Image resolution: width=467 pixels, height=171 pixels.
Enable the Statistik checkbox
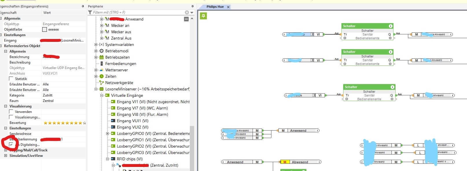coord(11,79)
